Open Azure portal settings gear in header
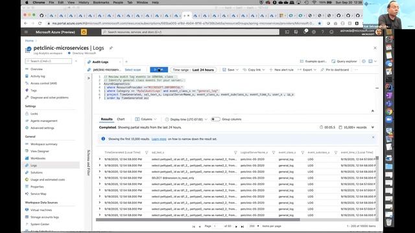This screenshot has width=415, height=233. point(314,32)
